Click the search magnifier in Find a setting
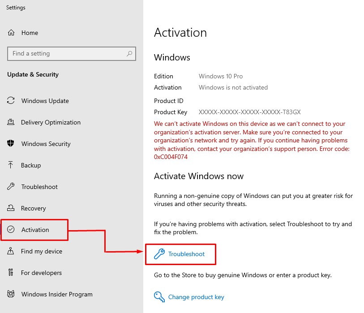Screen dimensions: 364x313 pos(129,54)
